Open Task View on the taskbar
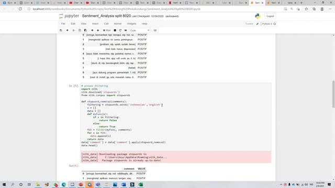The width and height of the screenshot is (335, 188). click(29, 184)
